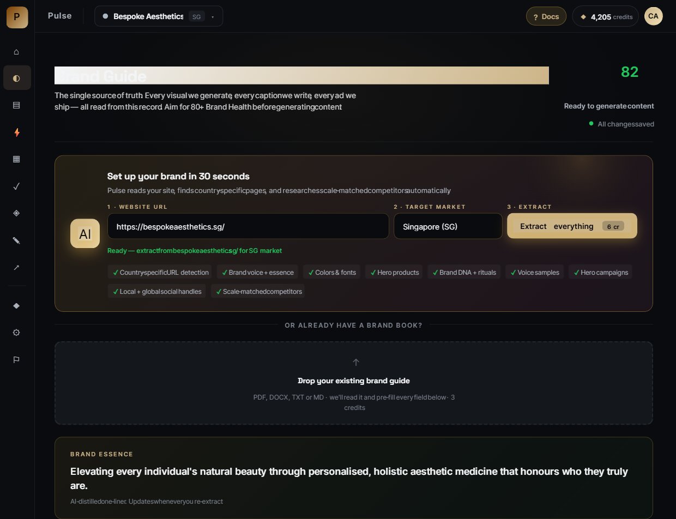Open the CA user avatar menu
Viewport: 676px width, 519px height.
pyautogui.click(x=654, y=16)
